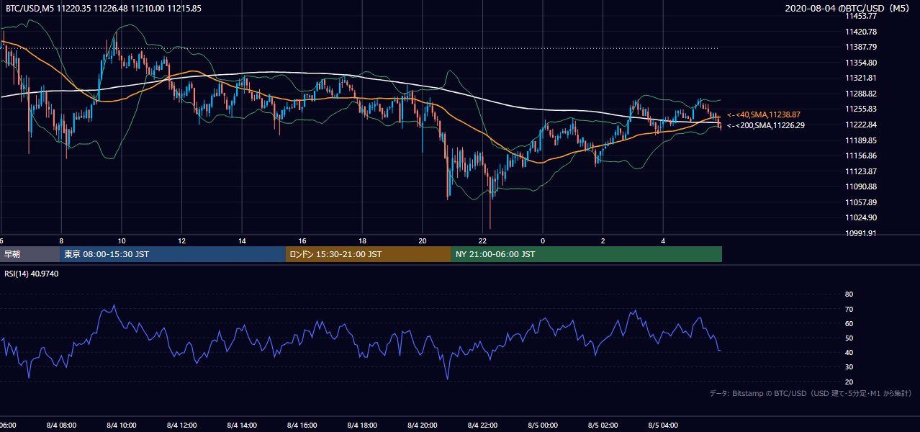This screenshot has width=920, height=432.
Task: Click RSI scale value 60
Action: 849,323
